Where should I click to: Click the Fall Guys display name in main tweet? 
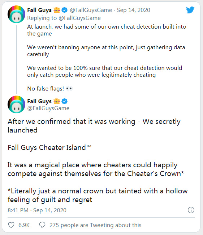click(x=39, y=101)
